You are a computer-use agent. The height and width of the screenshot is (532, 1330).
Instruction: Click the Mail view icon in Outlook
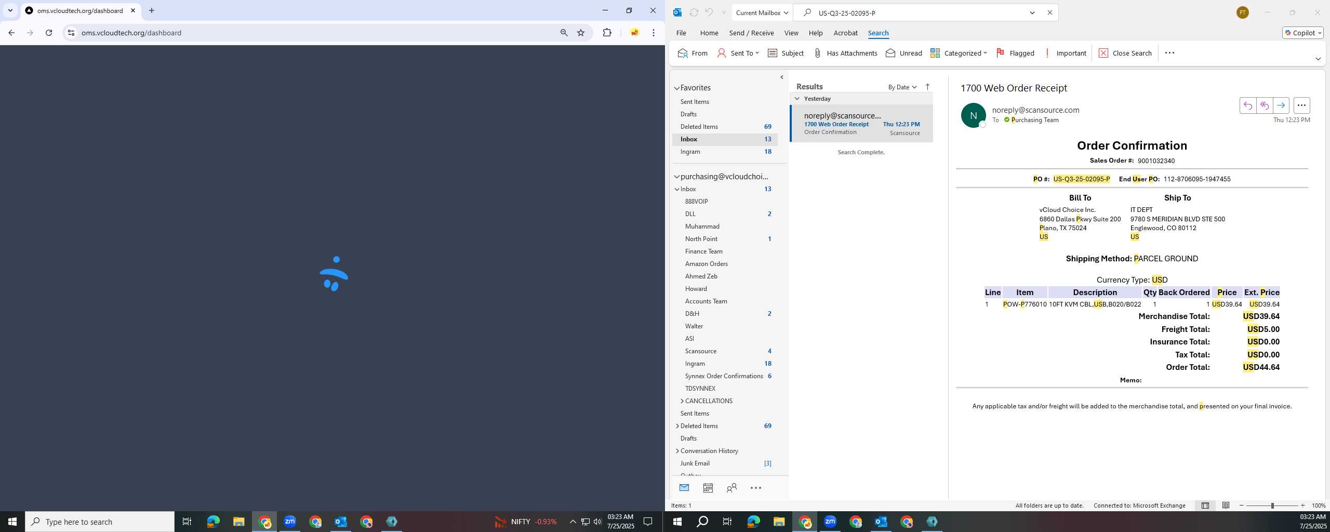(684, 487)
